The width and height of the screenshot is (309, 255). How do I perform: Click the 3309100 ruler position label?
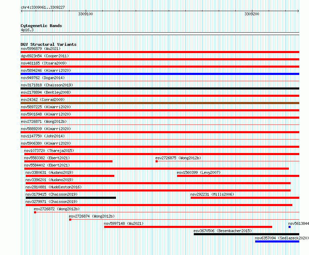click(85, 14)
